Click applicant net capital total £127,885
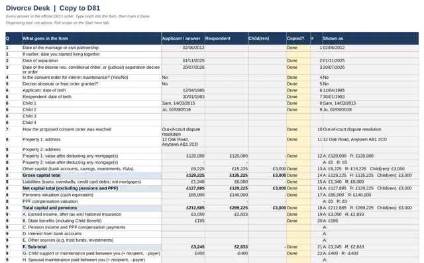 coord(183,189)
